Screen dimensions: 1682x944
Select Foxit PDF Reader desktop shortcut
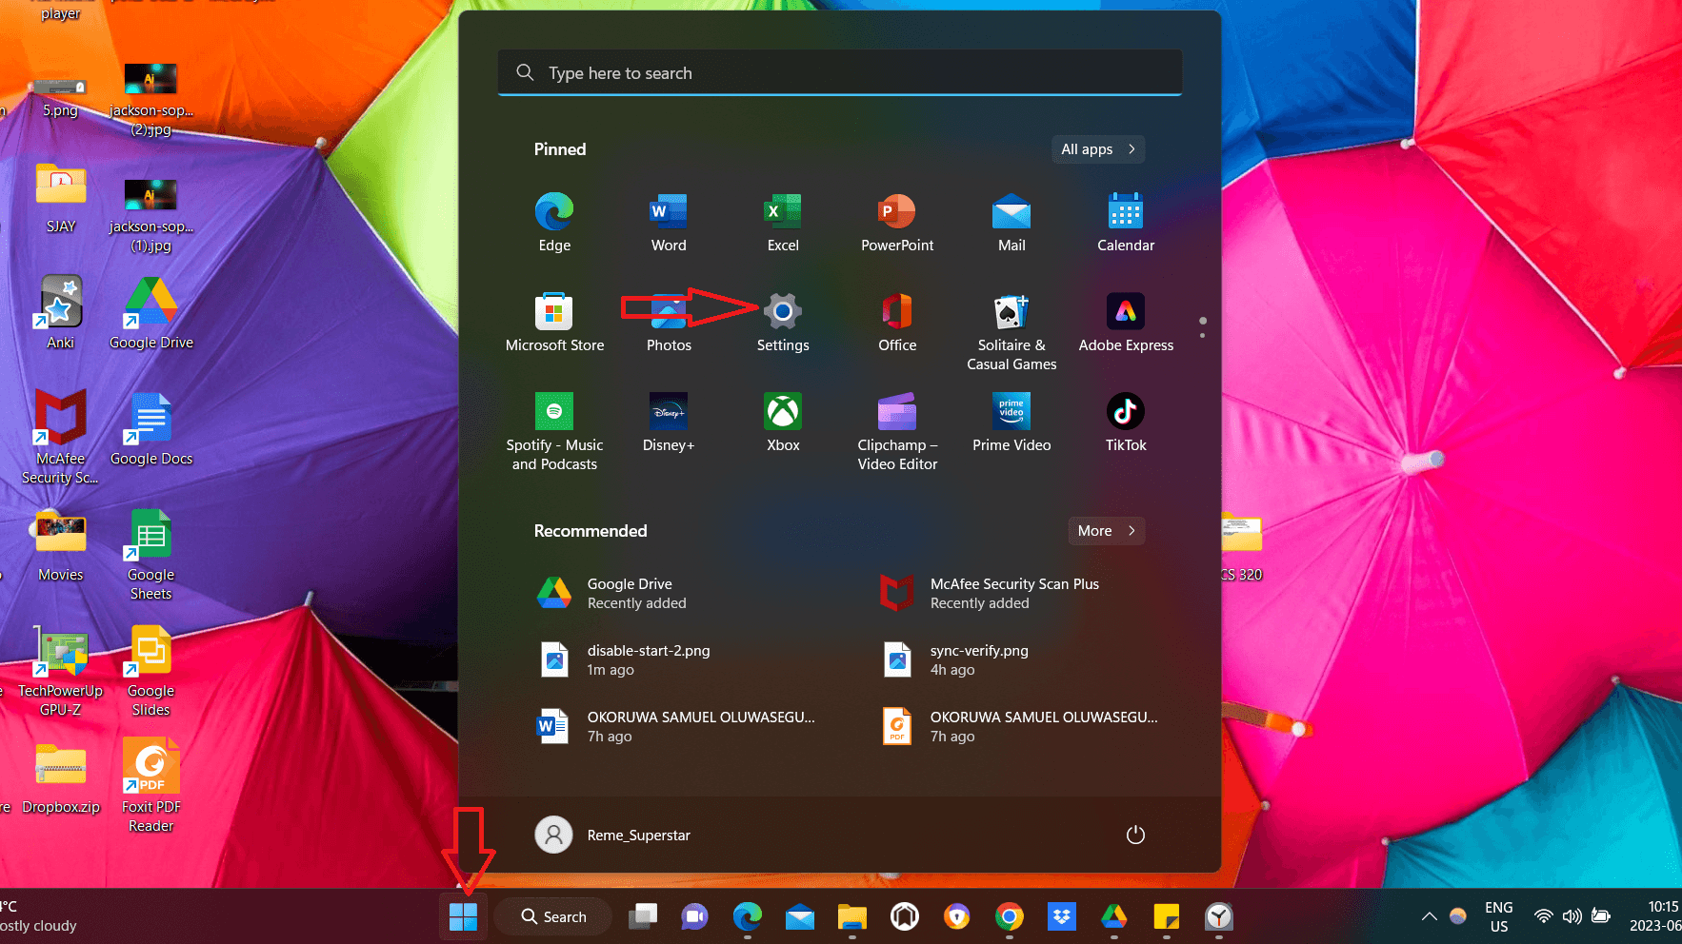click(x=151, y=787)
